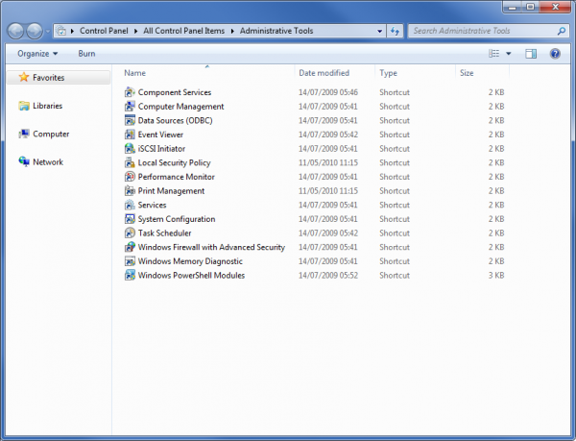The width and height of the screenshot is (576, 441).
Task: Minimize the Administrative Tools window
Action: click(512, 7)
